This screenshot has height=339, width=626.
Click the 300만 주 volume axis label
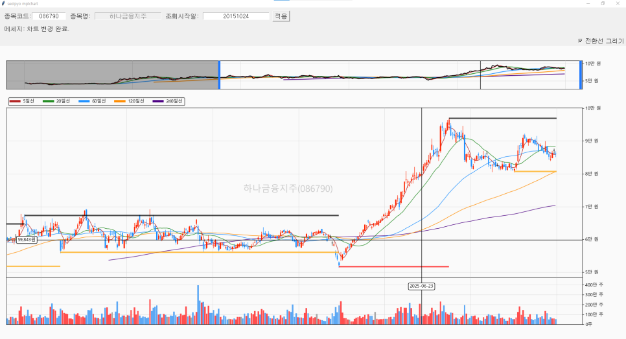click(594, 295)
